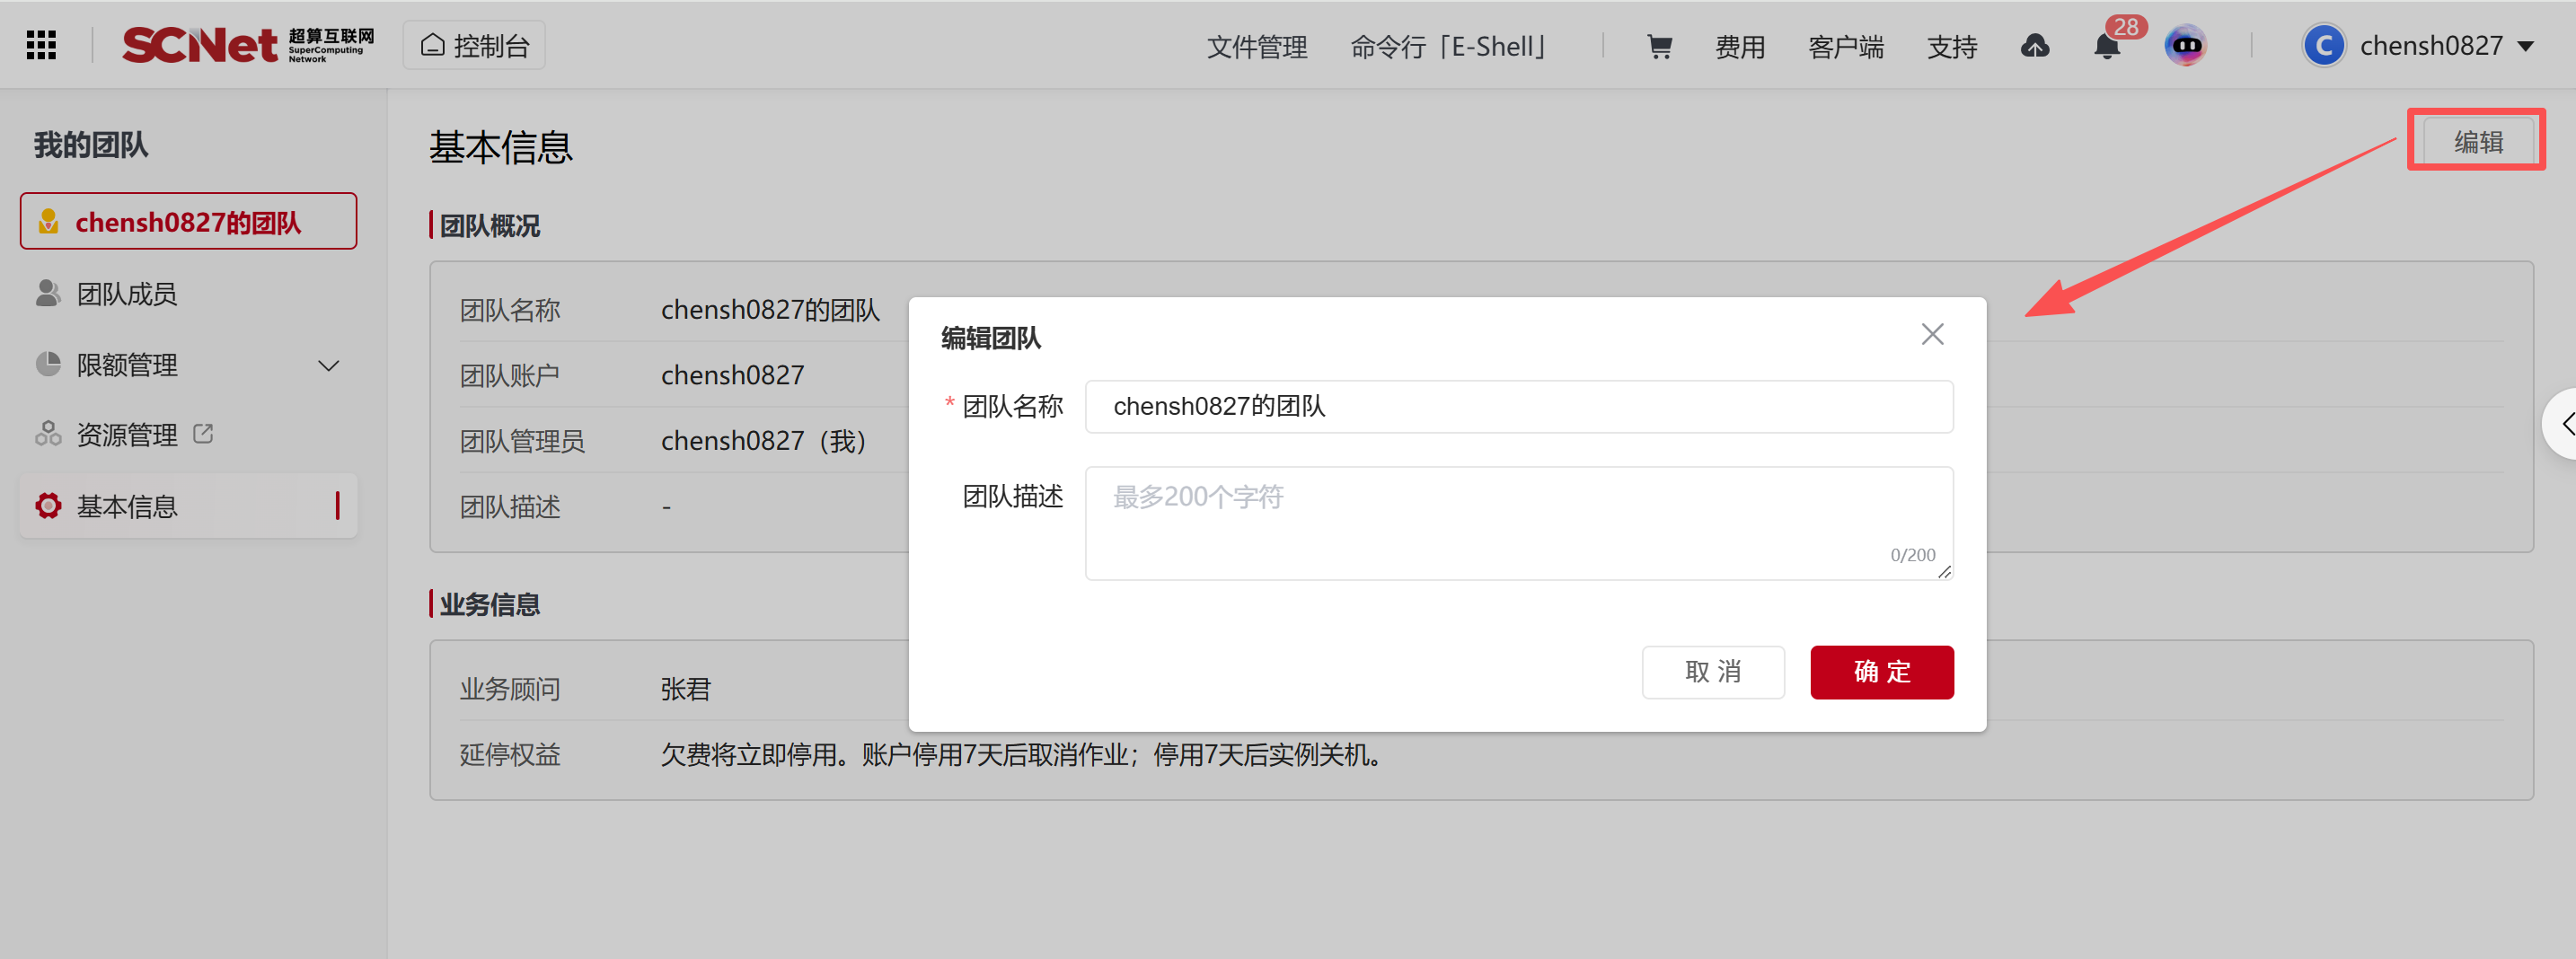Open the cloud upload icon
Screen dimensions: 2576x959
(2034, 46)
